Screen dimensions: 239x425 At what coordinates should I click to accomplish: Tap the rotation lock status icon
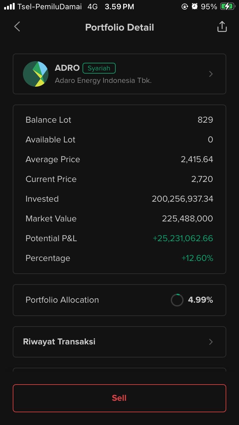click(x=185, y=7)
